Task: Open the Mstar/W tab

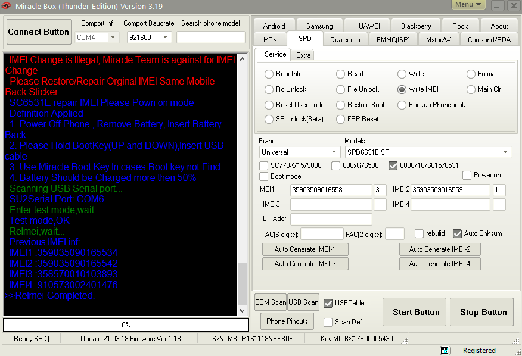Action: (x=439, y=40)
